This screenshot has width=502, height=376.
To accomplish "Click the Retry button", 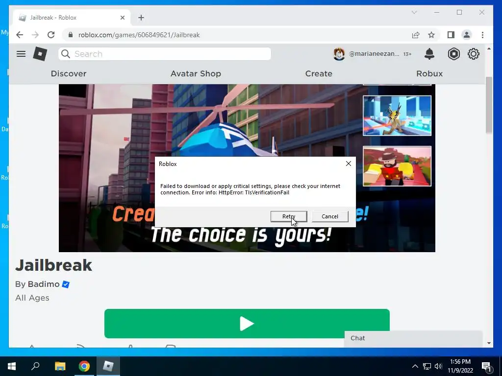I will pos(289,216).
